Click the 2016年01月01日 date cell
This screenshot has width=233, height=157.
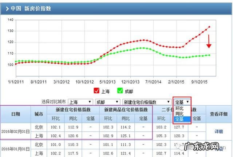pos(15,149)
